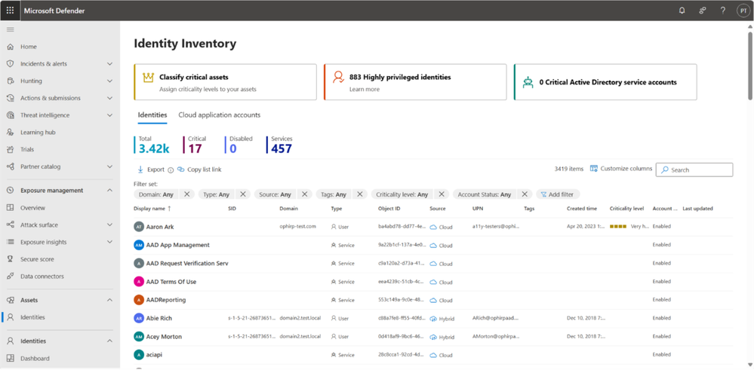Click the crown icon on Classify critical assets

click(x=148, y=78)
